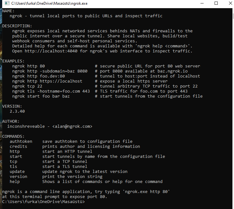
Task: Click line 'ngrok - tunnel local ports to public URLs'
Action: point(86,16)
